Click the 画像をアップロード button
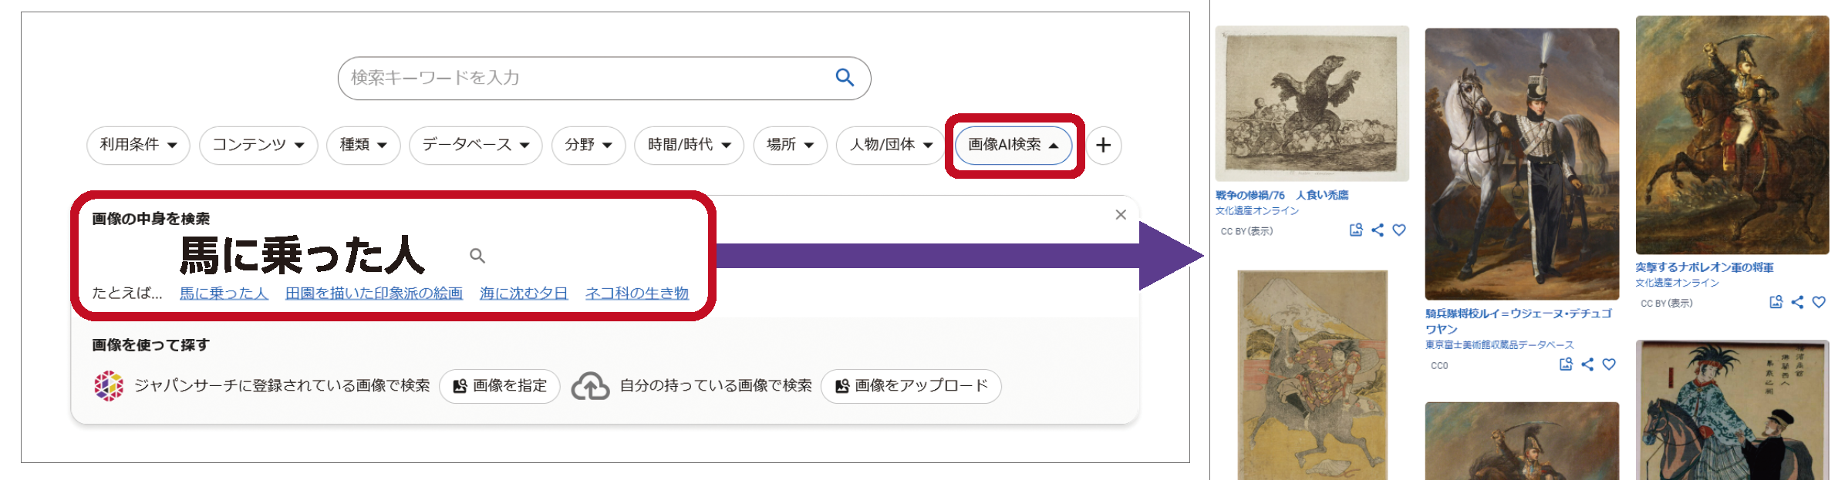Screen dimensions: 1838x480 click(911, 386)
